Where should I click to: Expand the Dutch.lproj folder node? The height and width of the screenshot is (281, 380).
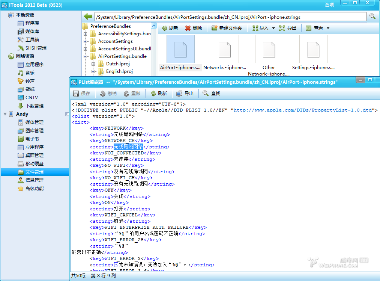coord(93,64)
